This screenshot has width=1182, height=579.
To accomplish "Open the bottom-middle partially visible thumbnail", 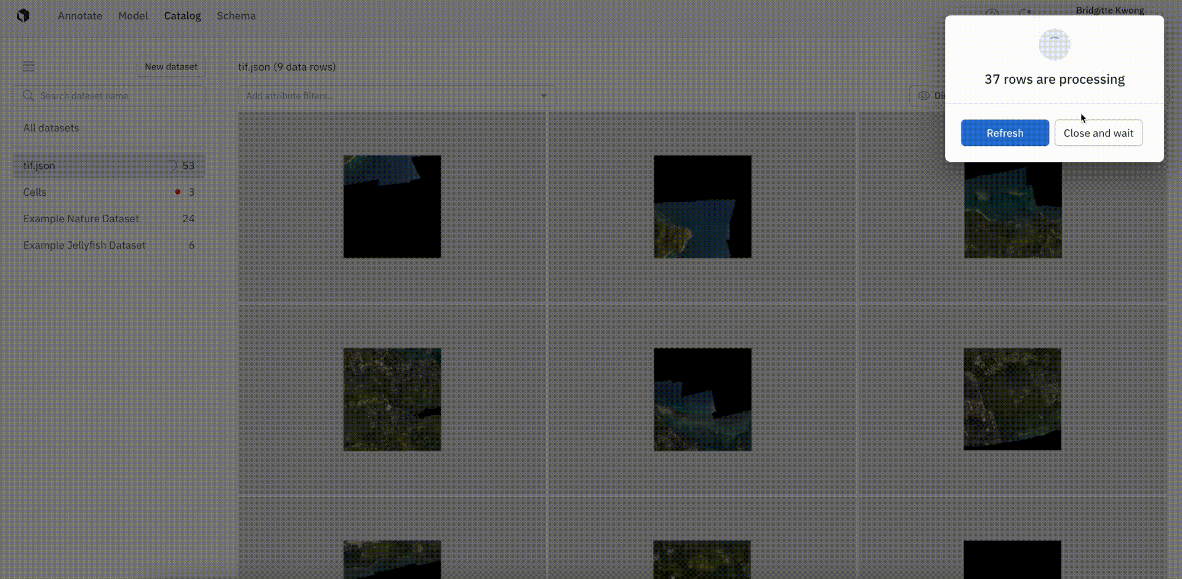I will (702, 559).
